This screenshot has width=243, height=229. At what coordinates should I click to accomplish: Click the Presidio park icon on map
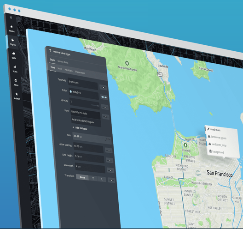point(185,145)
